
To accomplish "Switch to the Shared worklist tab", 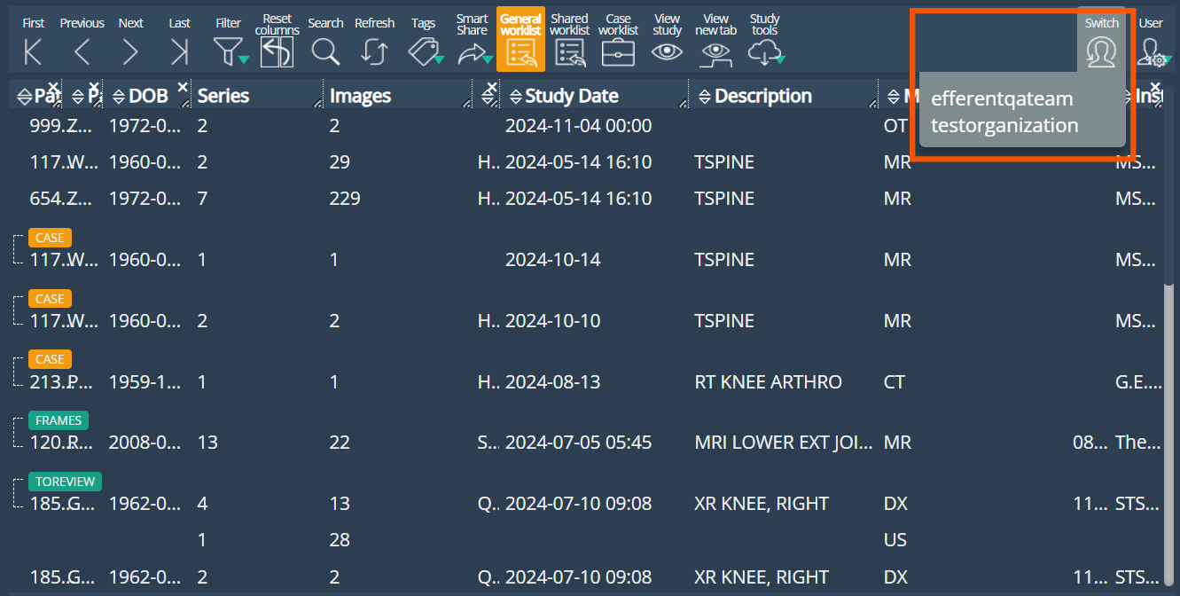I will 569,52.
